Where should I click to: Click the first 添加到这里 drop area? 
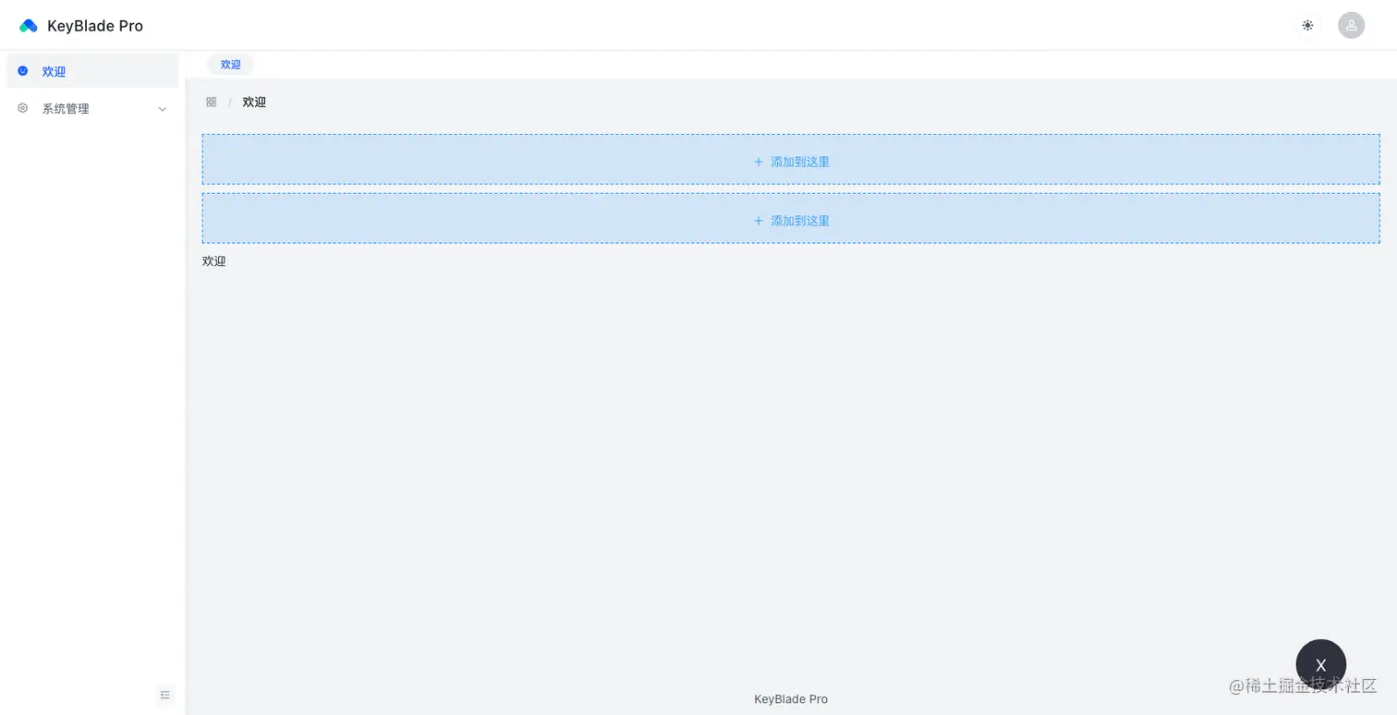791,160
